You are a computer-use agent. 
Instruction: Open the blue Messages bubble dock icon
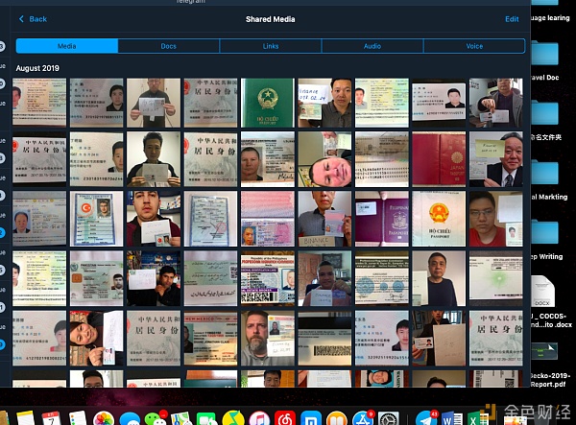(x=130, y=419)
